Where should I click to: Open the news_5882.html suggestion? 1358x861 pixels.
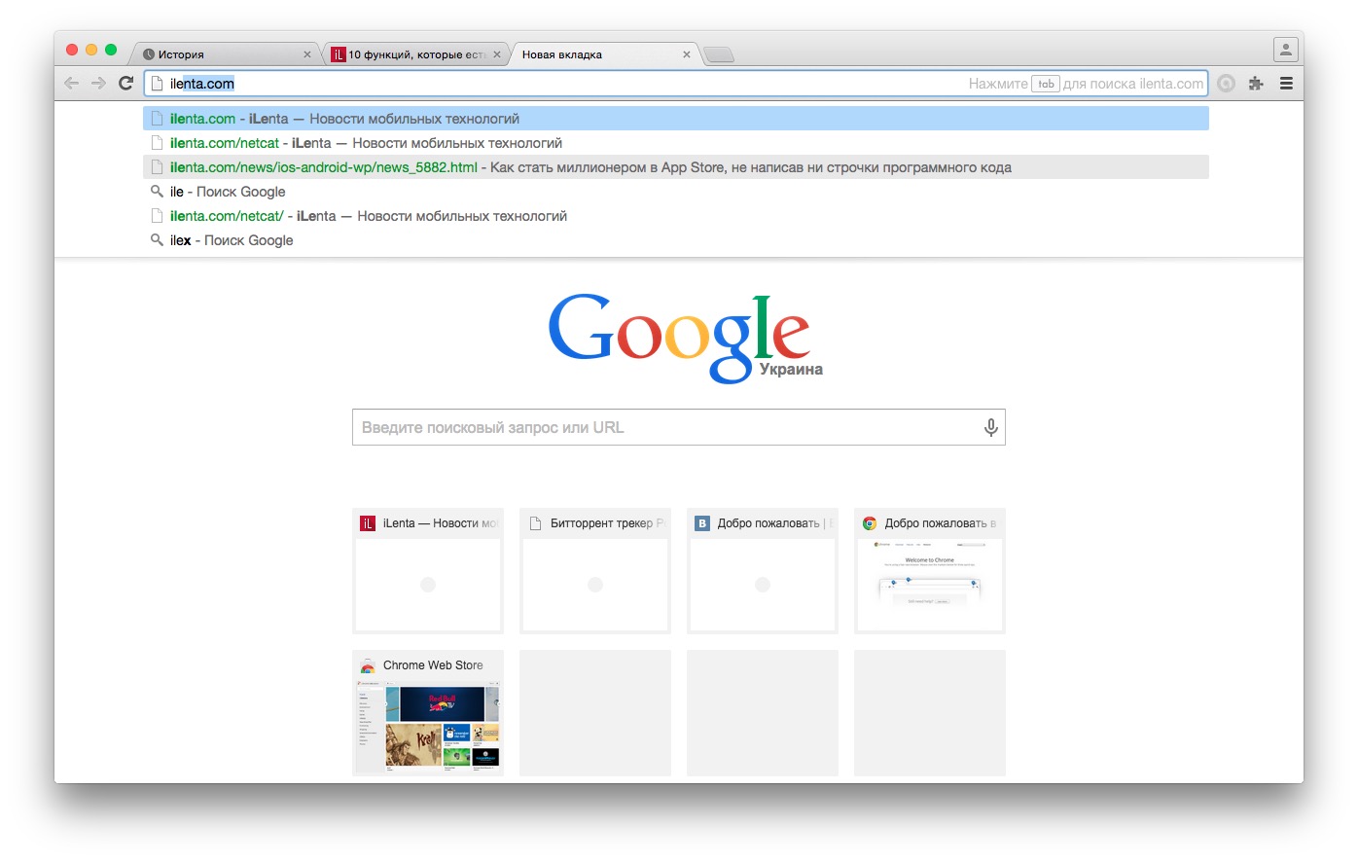click(676, 167)
